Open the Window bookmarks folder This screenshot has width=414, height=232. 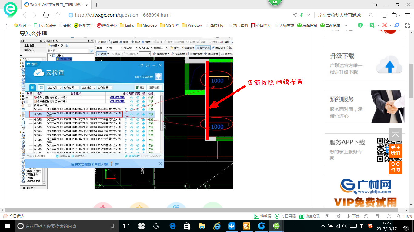pyautogui.click(x=192, y=25)
